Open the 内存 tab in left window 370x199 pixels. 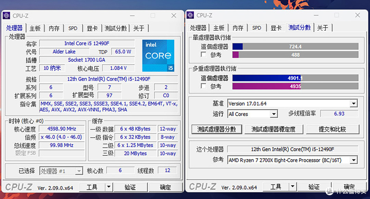pos(54,28)
